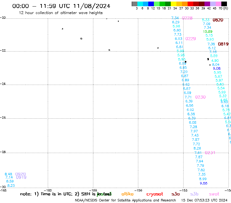Image resolution: width=231 pixels, height=203 pixels.
Task: Click the dark red 0819 s3a time label
Action: click(x=223, y=44)
